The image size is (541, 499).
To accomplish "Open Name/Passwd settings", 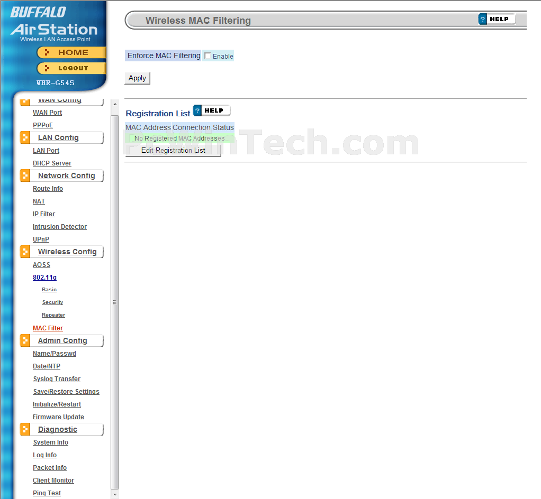I will click(x=55, y=354).
